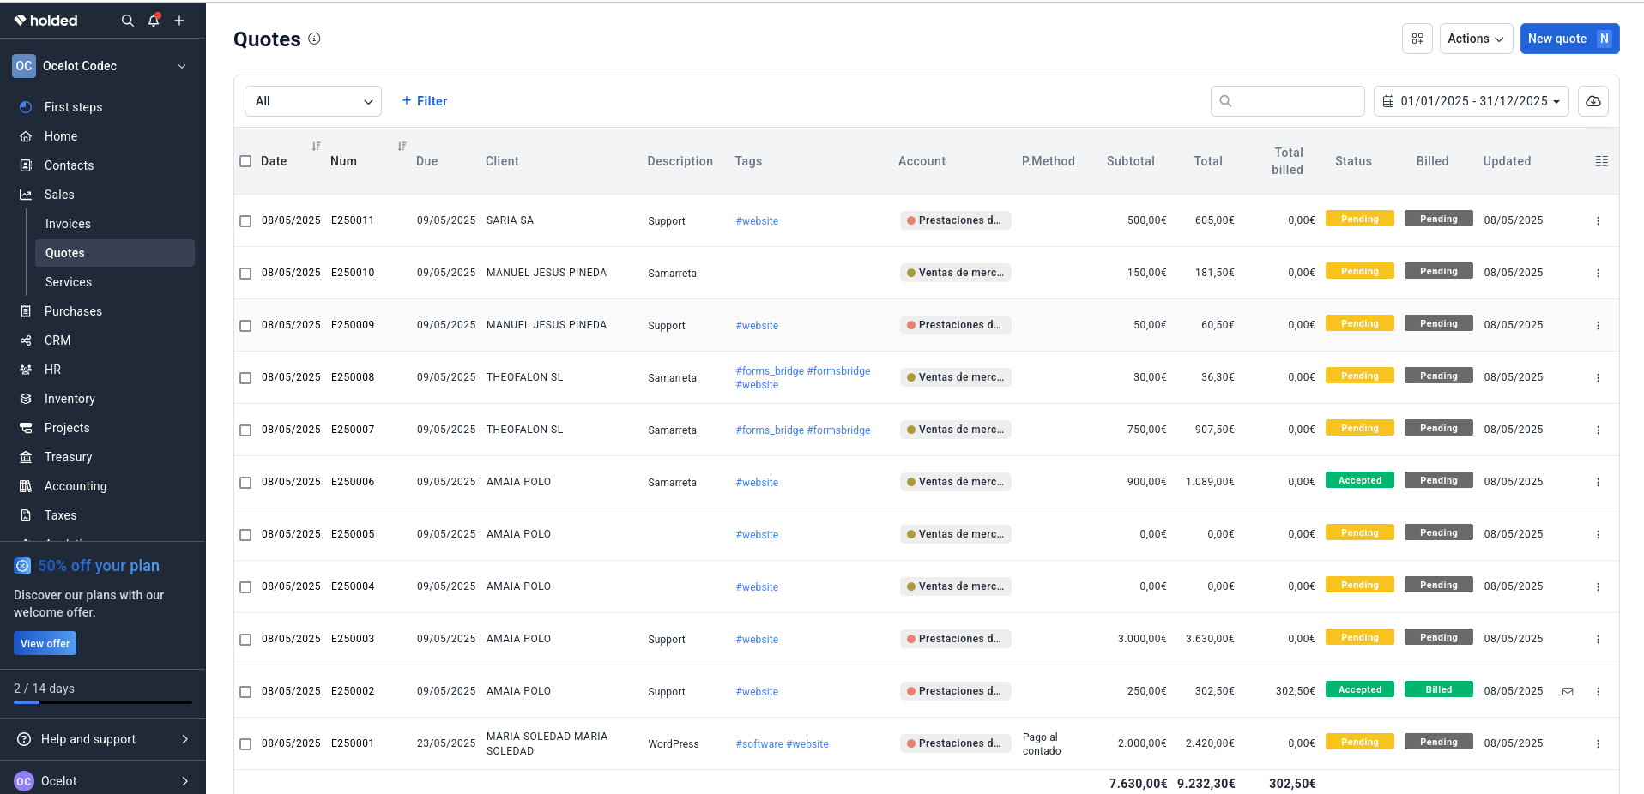
Task: Check the box for quote E250006
Action: 245,483
